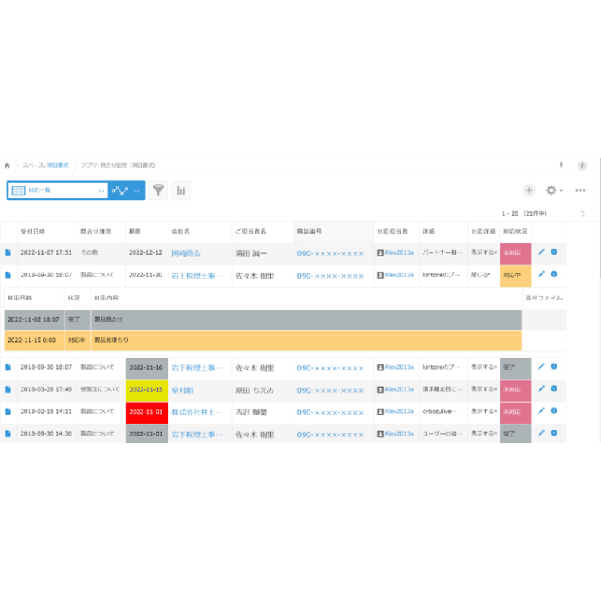Screen dimensions: 601x601
Task: Click the pin icon in the breadcrumb bar
Action: pyautogui.click(x=560, y=165)
